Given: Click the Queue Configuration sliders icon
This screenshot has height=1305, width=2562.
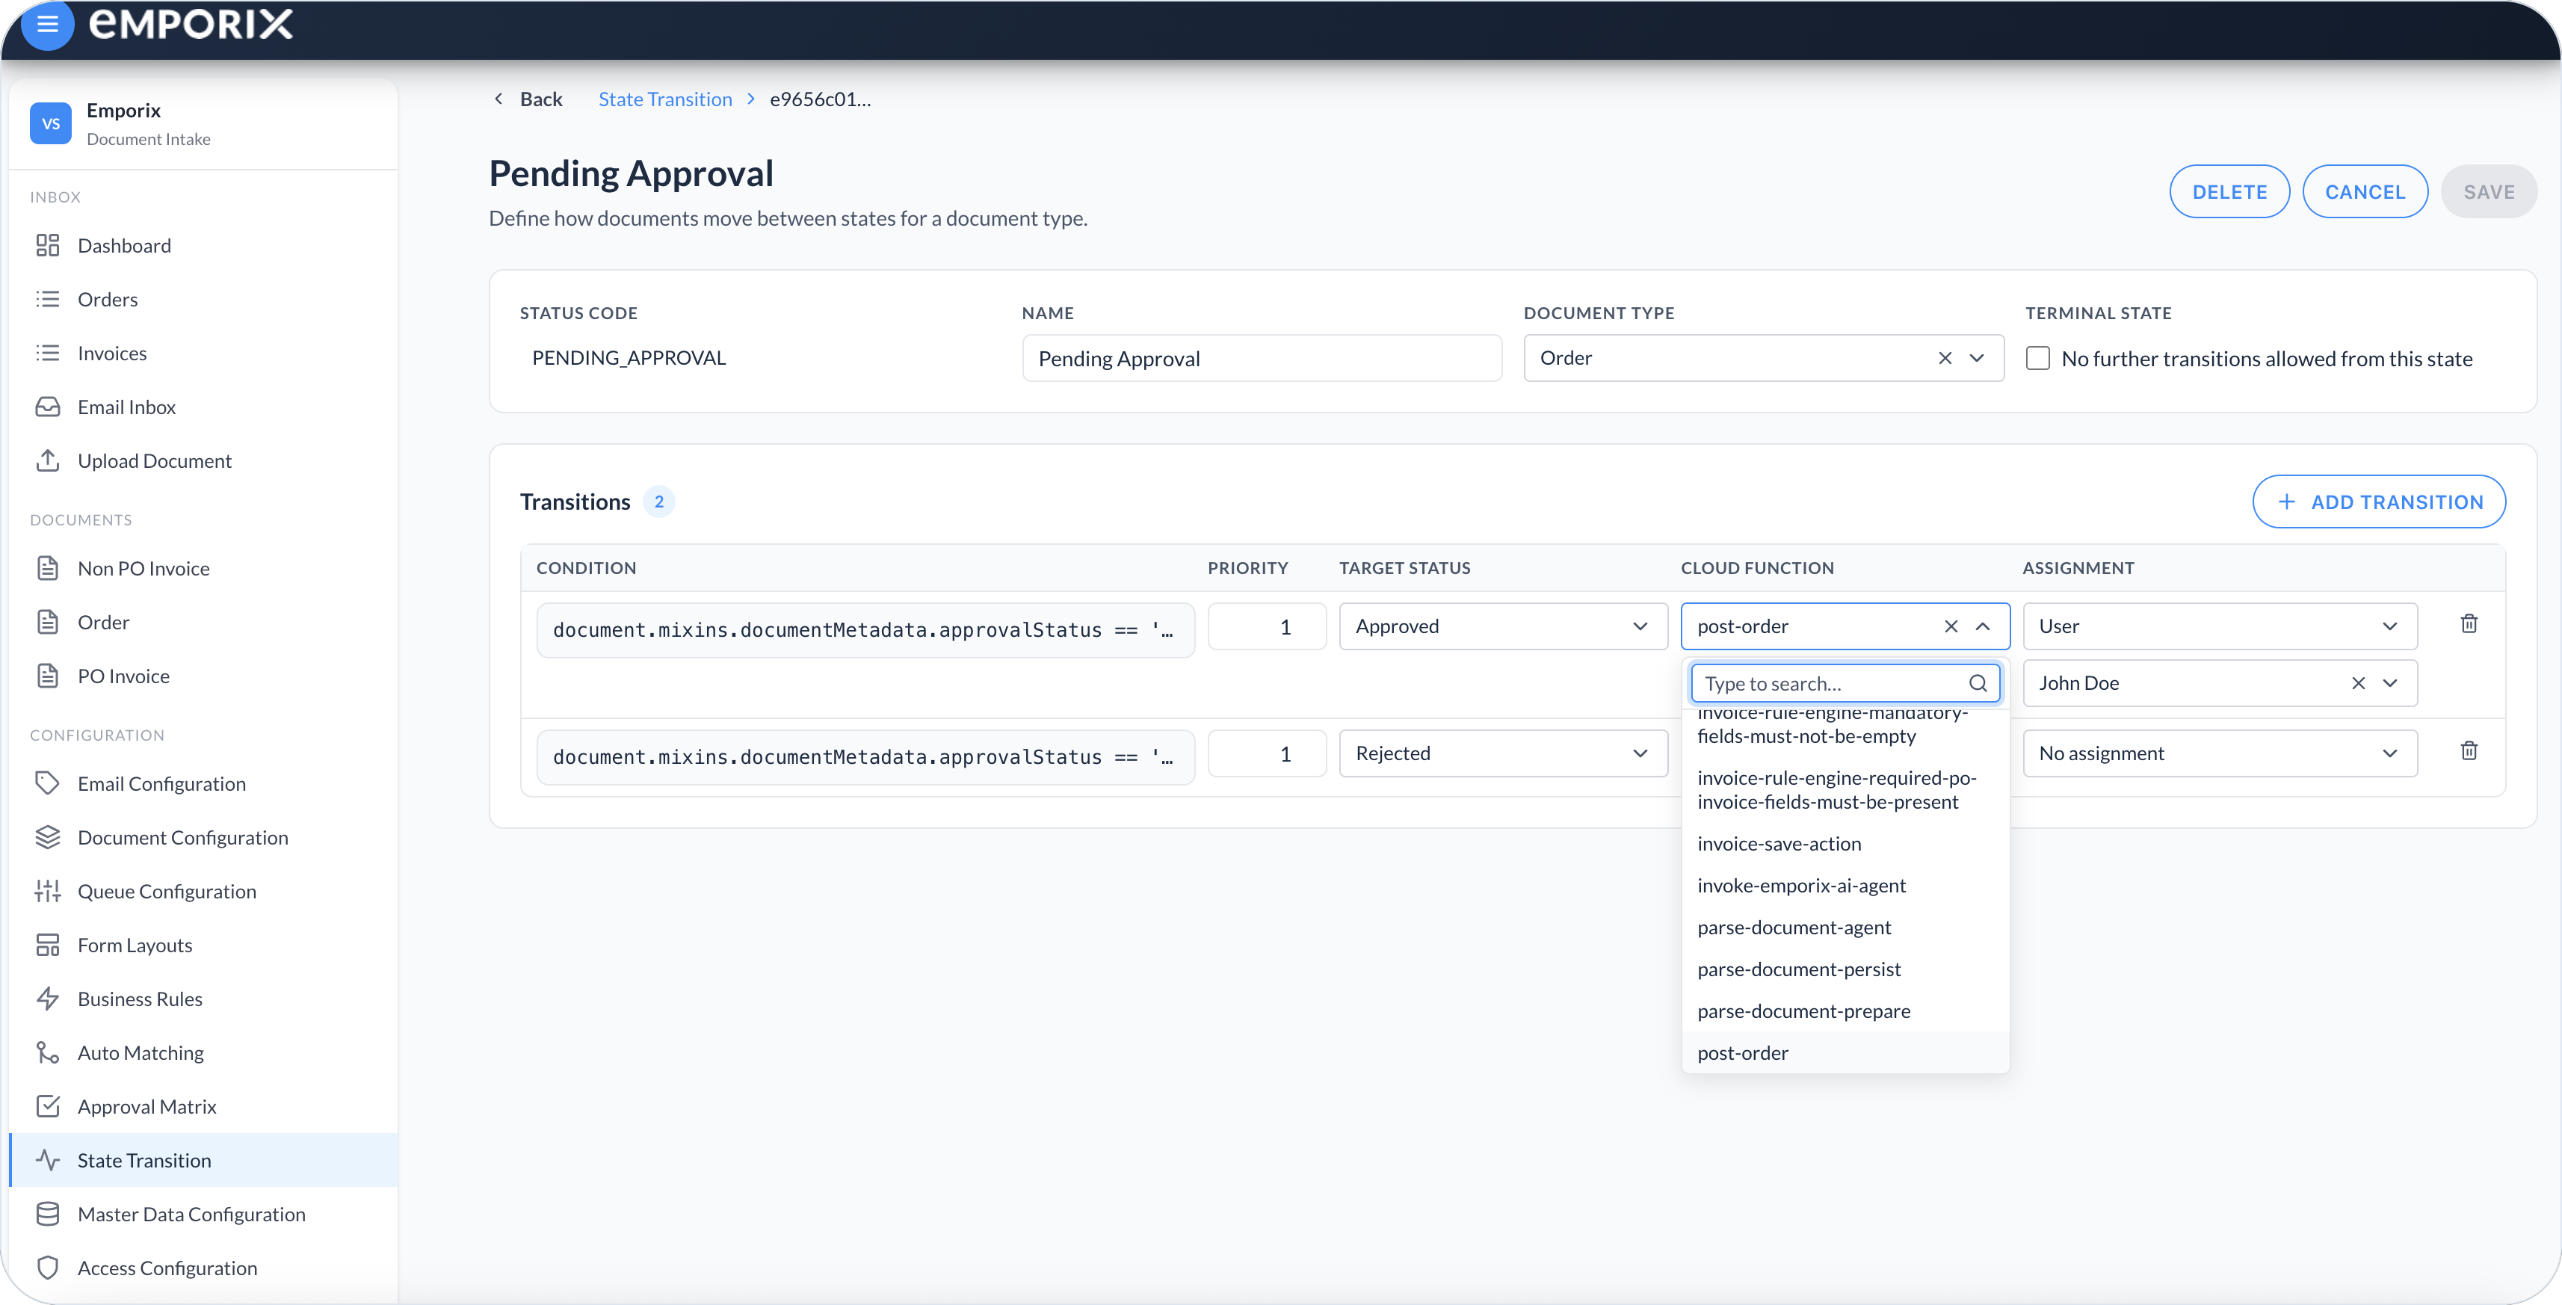Looking at the screenshot, I should click(47, 891).
